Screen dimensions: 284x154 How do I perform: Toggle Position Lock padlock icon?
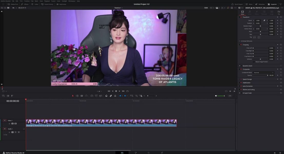(x=115, y=96)
